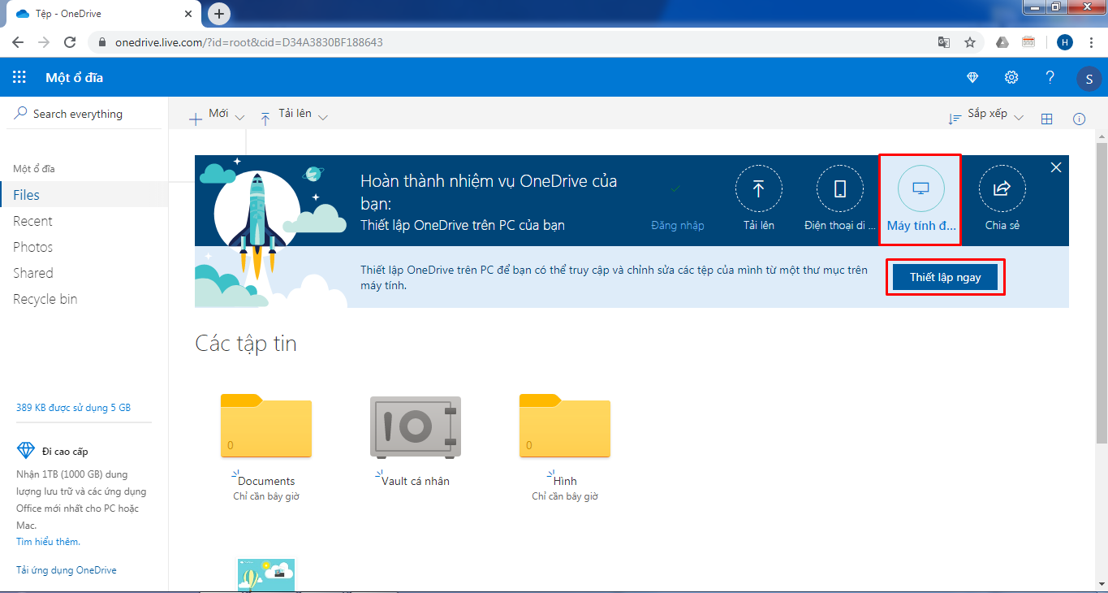
Task: Select the Tải lên upload task circle
Action: click(758, 188)
